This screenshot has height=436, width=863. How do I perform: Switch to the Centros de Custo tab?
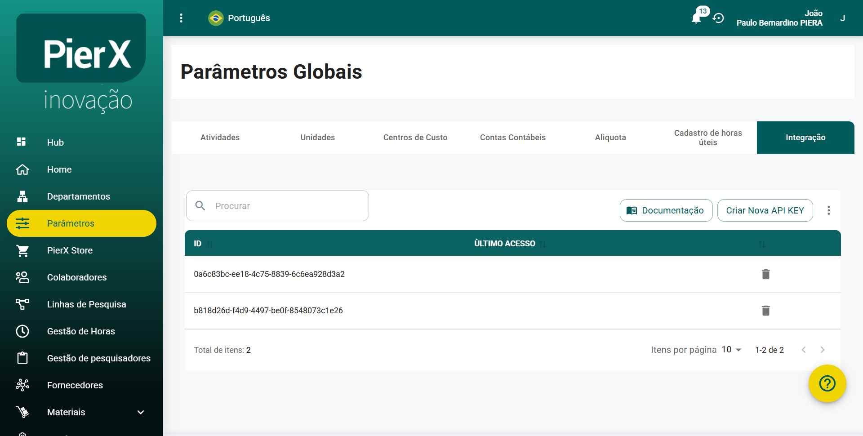[415, 138]
